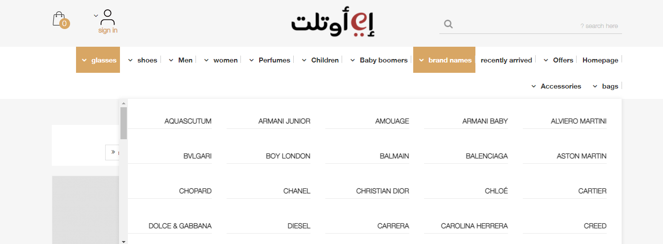Expand the account menu's small chevron

96,16
